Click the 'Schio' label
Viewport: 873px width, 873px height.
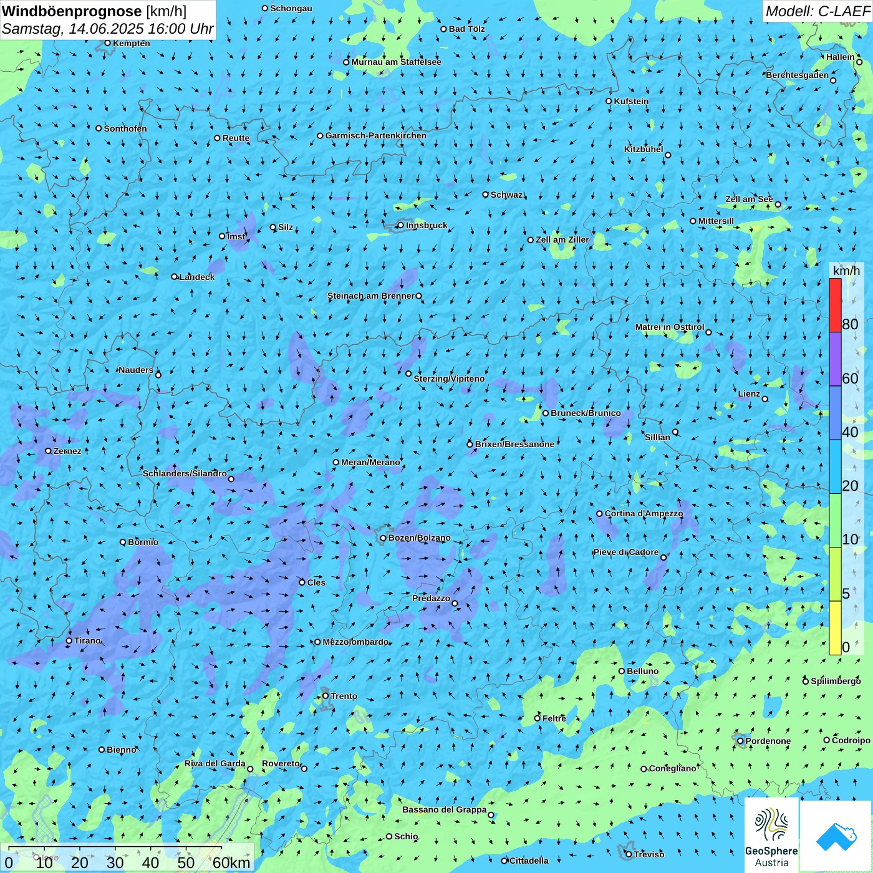tap(406, 836)
